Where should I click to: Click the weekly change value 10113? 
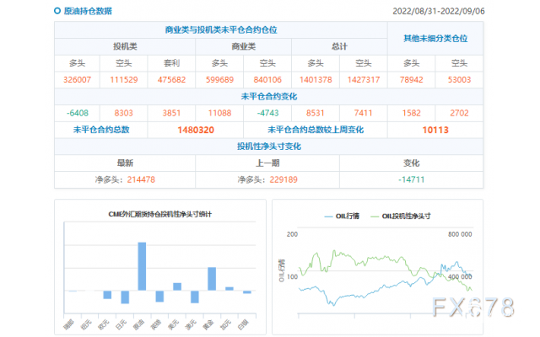click(435, 130)
